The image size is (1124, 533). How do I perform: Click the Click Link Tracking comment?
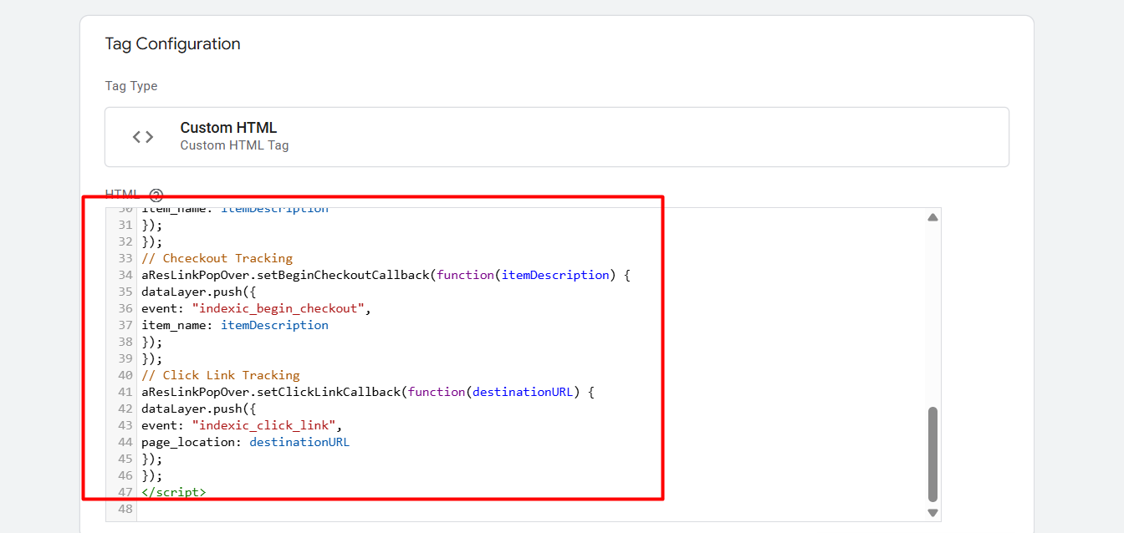pyautogui.click(x=221, y=375)
